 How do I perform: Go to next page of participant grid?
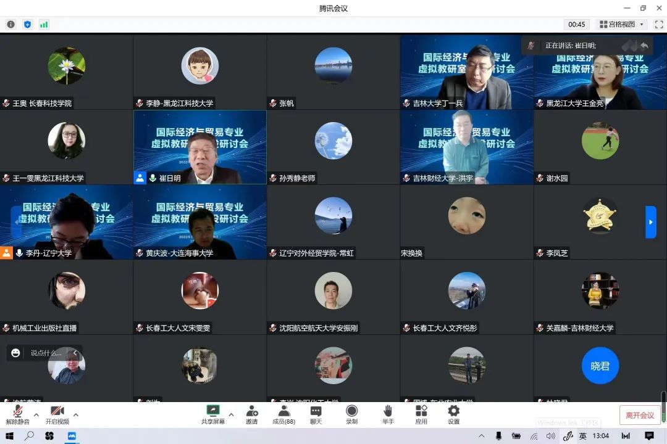(650, 222)
